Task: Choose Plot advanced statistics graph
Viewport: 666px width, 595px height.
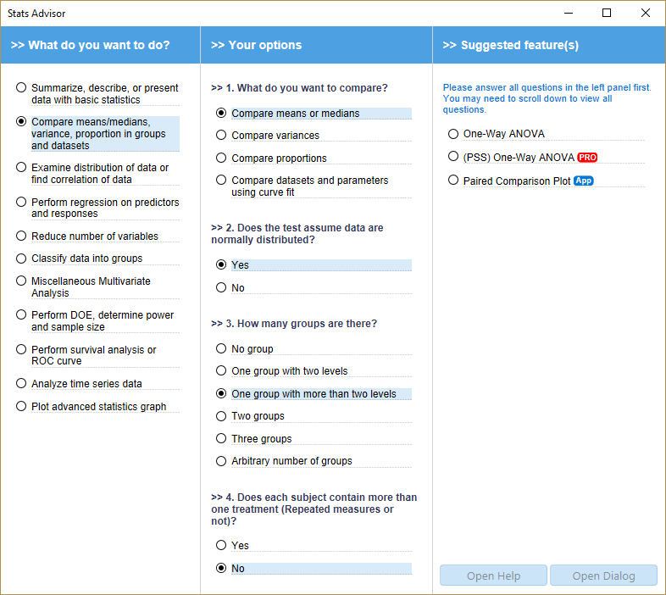Action: pyautogui.click(x=22, y=407)
